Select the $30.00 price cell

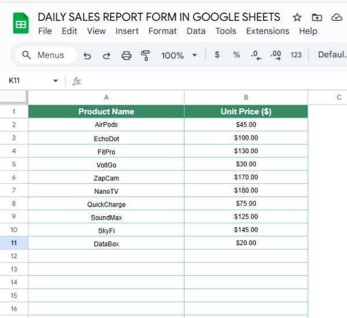(246, 164)
